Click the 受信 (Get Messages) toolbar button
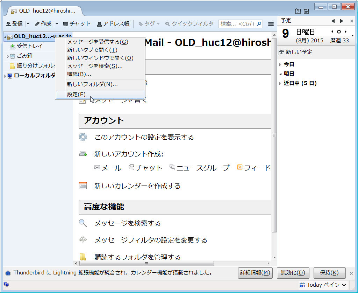 point(14,24)
